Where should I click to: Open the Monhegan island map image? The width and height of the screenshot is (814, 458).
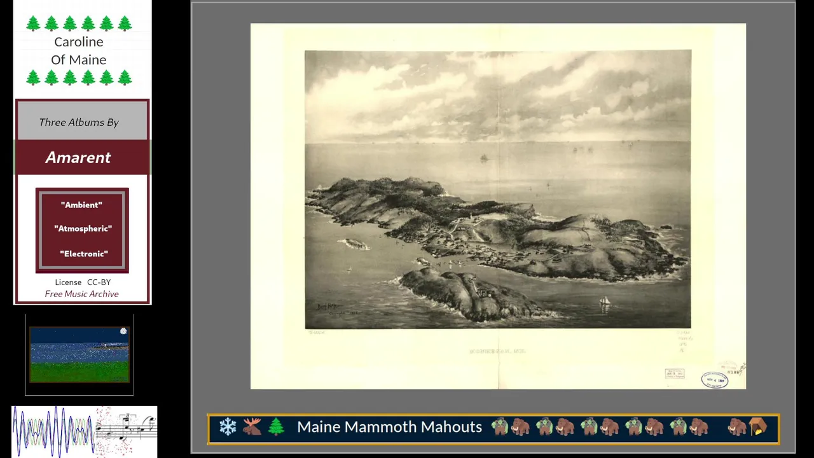[498, 206]
